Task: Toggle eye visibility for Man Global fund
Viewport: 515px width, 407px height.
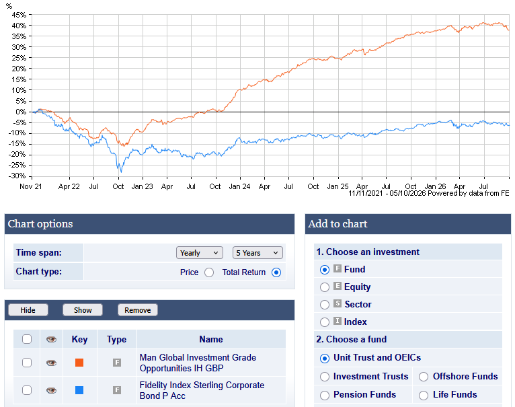Action: point(51,363)
